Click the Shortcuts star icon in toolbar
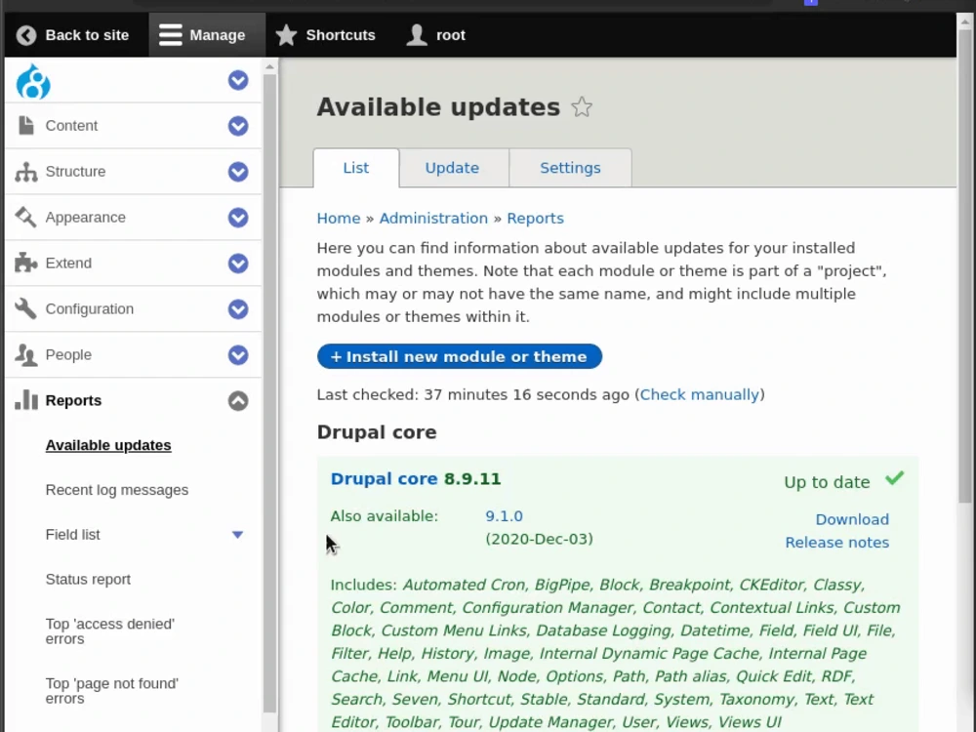This screenshot has width=976, height=732. point(286,35)
